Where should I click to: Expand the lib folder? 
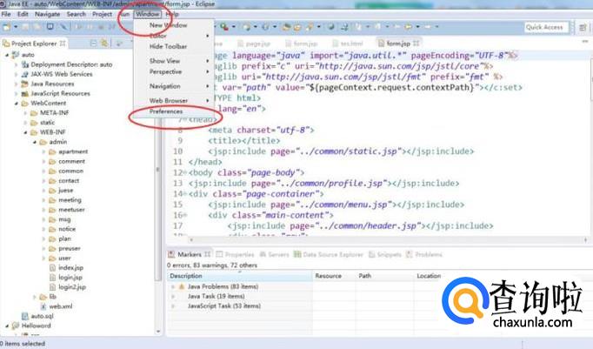click(x=44, y=297)
